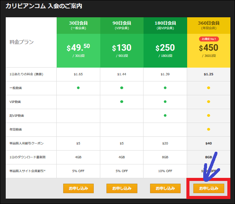
Task: Click the yellow 年間動画 dot in the 360日会員 column
Action: [209, 129]
